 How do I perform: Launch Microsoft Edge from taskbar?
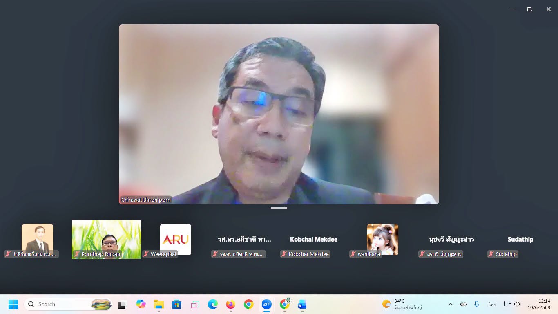click(212, 304)
